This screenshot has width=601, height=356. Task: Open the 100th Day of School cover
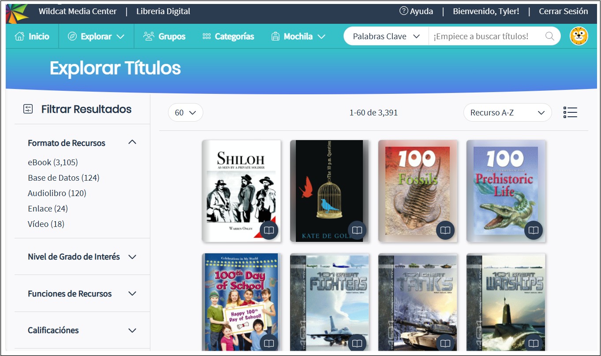coord(241,302)
